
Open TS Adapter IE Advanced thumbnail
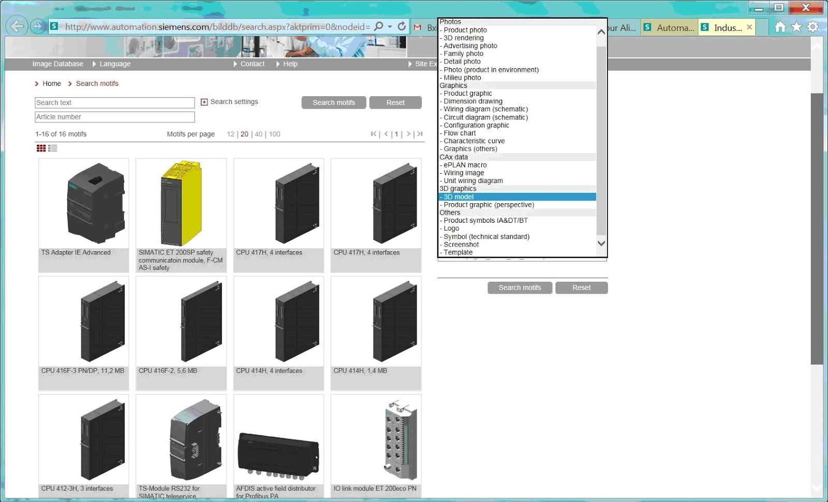pyautogui.click(x=83, y=203)
